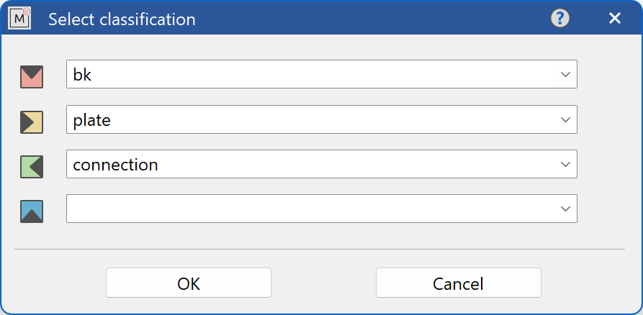Click the blue icon with the upward triangle
The width and height of the screenshot is (643, 315).
pyautogui.click(x=32, y=211)
